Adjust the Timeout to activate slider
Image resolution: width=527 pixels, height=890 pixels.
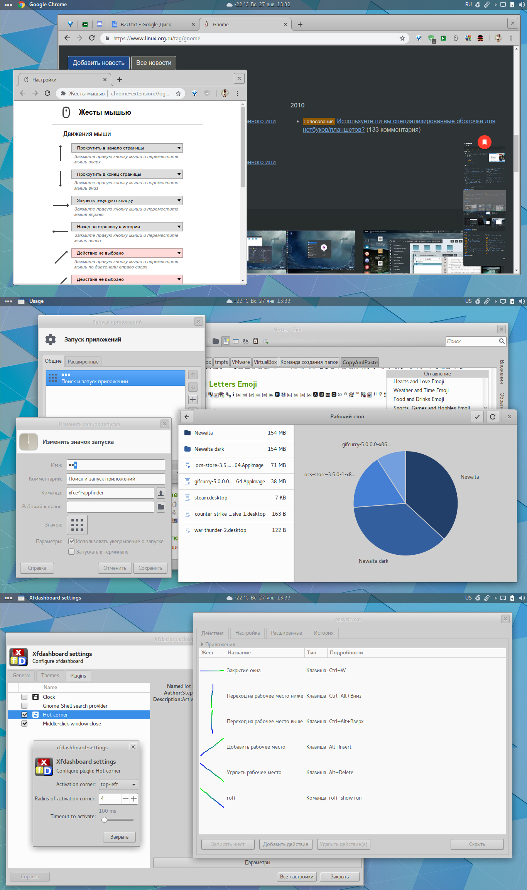104,820
